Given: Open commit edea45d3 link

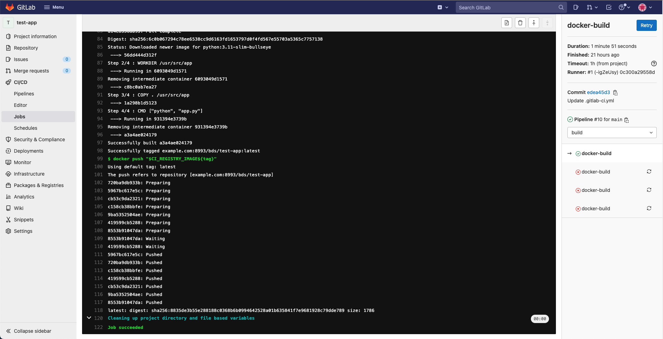Looking at the screenshot, I should [x=598, y=92].
